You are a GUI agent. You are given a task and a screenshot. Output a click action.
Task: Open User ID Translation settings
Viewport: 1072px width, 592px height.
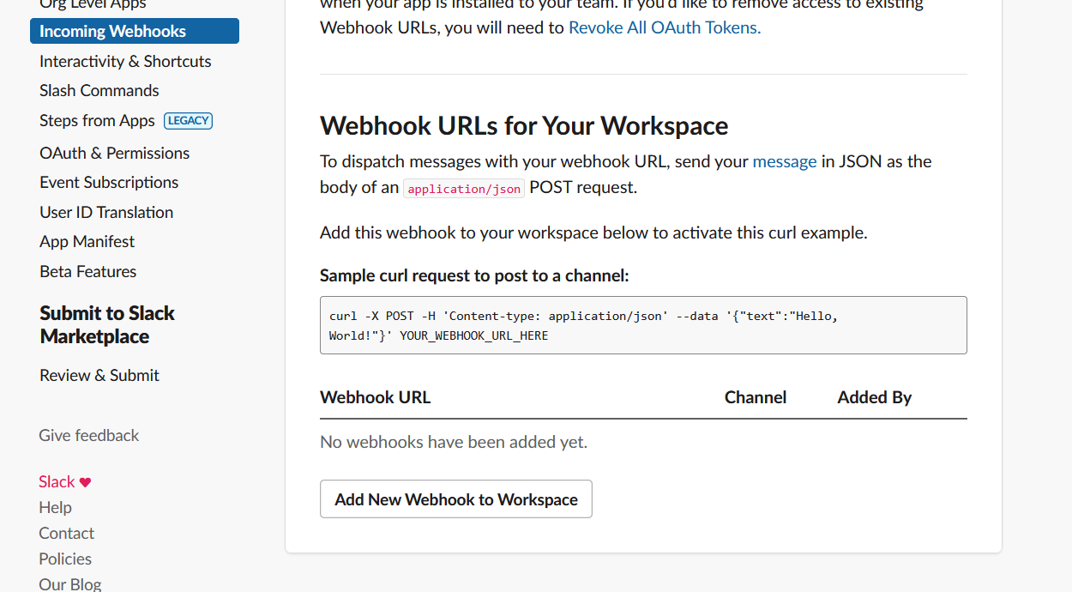(106, 213)
